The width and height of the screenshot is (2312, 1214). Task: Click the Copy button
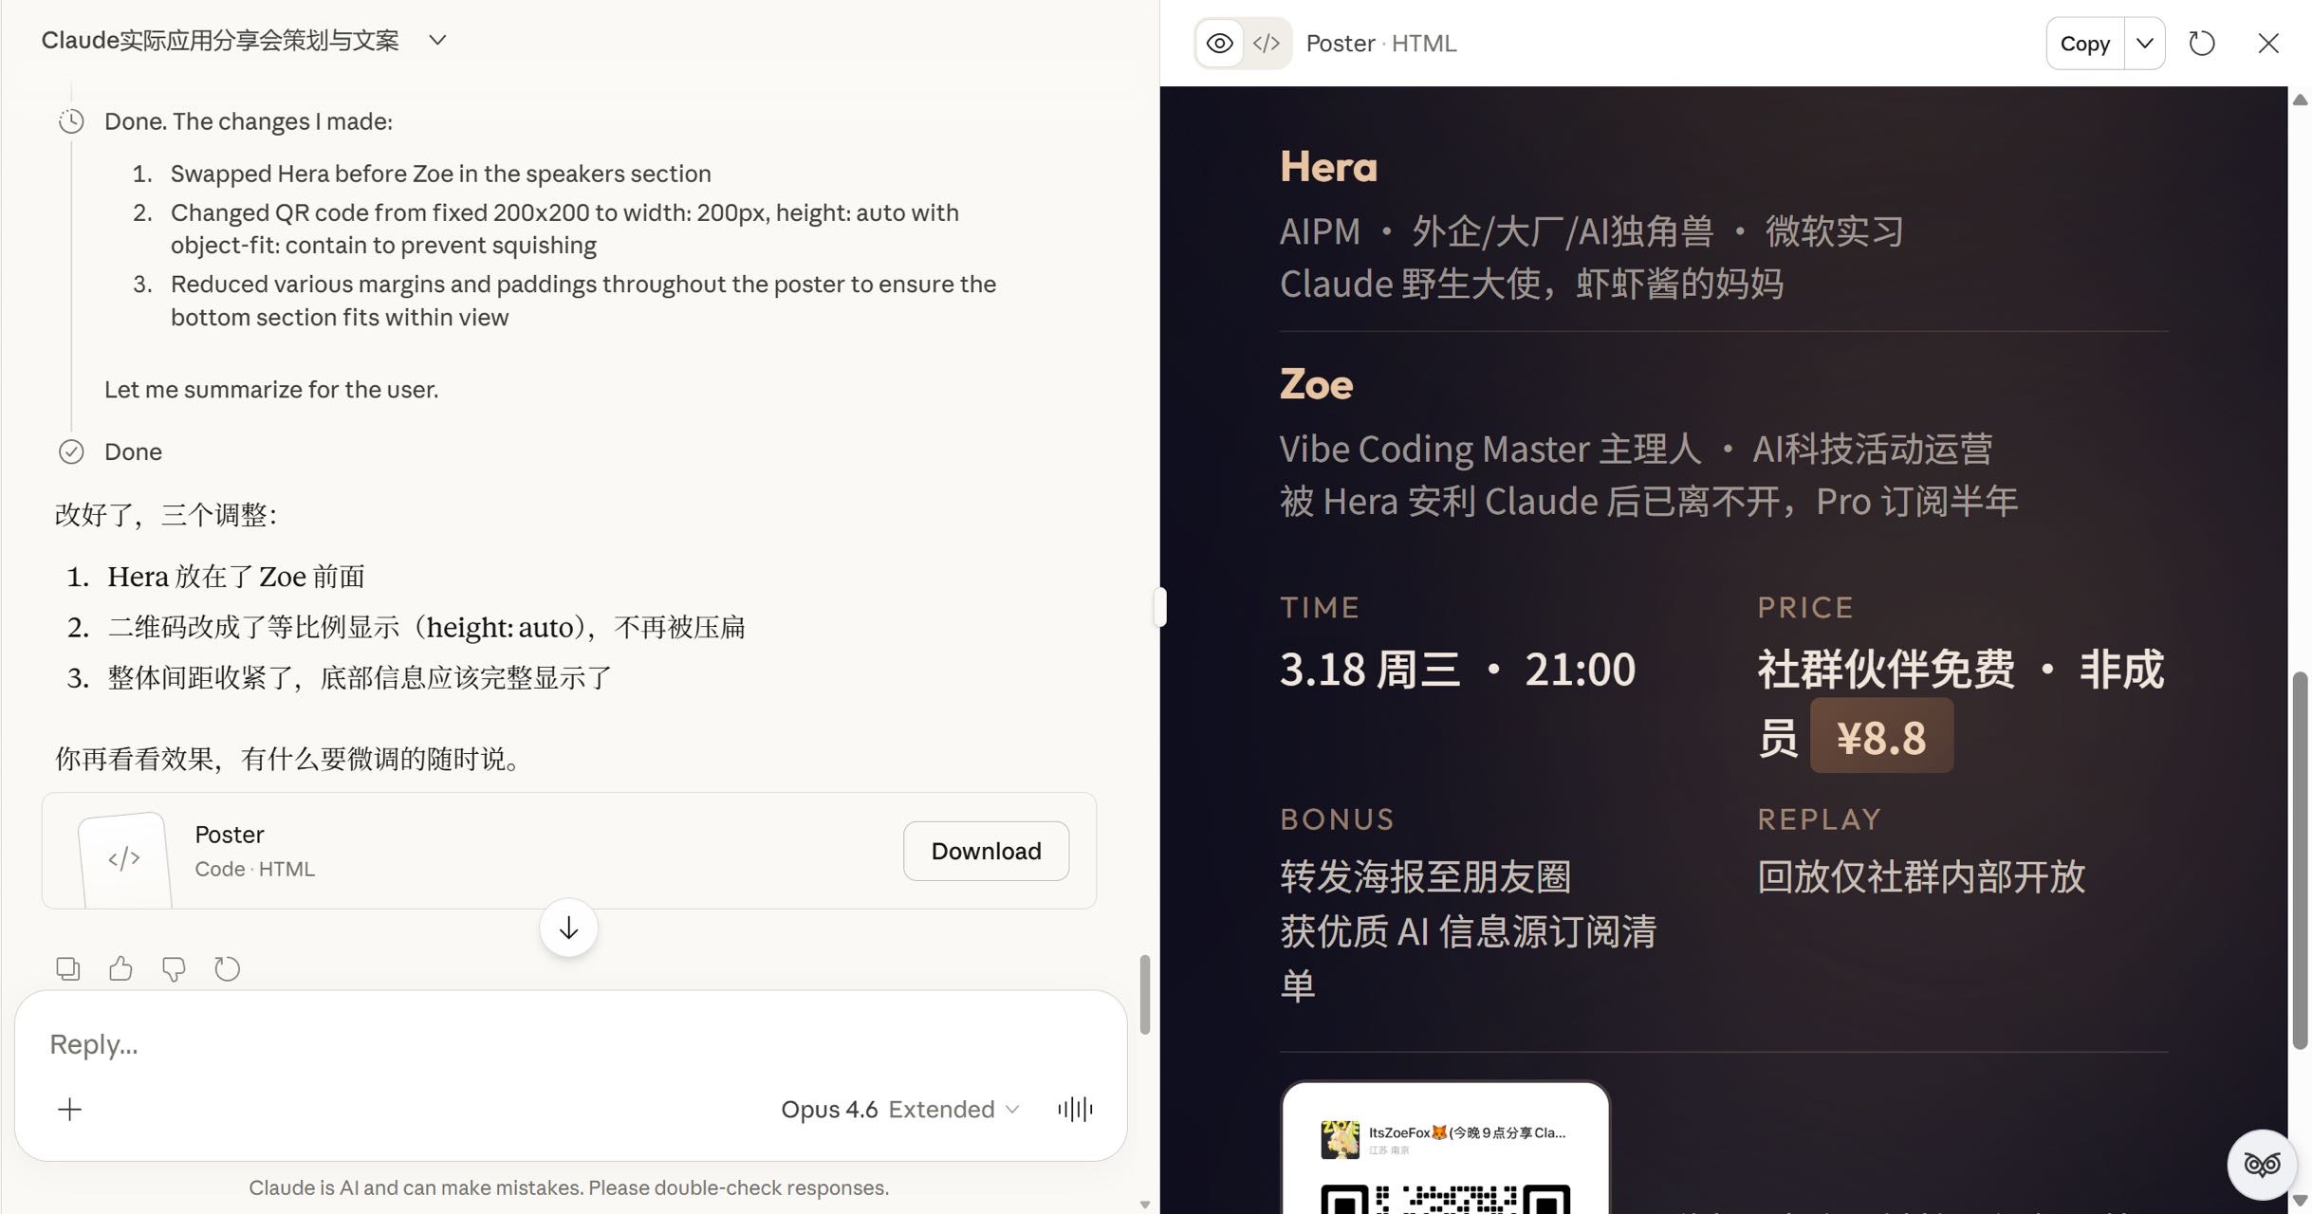(x=2084, y=44)
